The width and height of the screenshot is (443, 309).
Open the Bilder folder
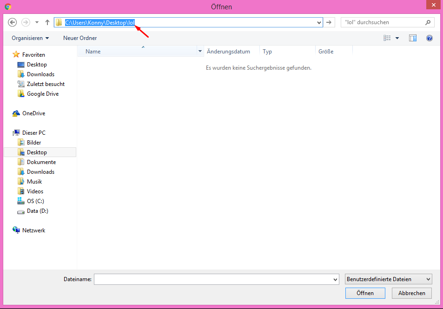click(34, 143)
